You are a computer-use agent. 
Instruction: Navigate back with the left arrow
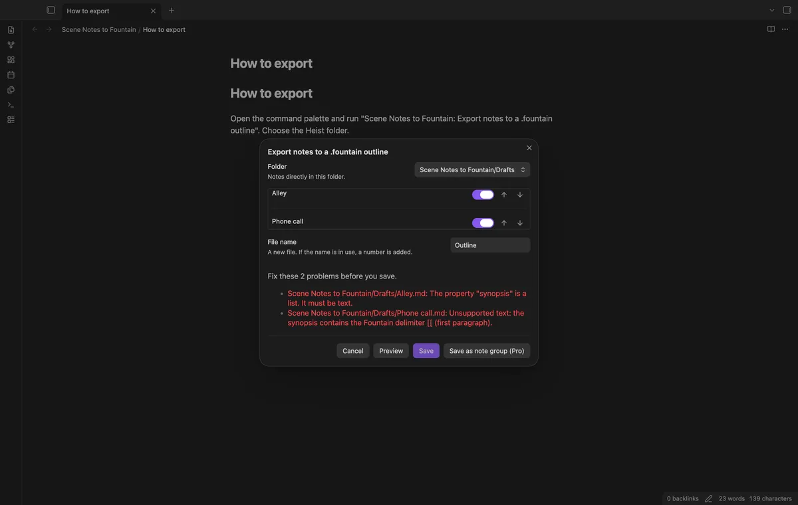pos(35,29)
